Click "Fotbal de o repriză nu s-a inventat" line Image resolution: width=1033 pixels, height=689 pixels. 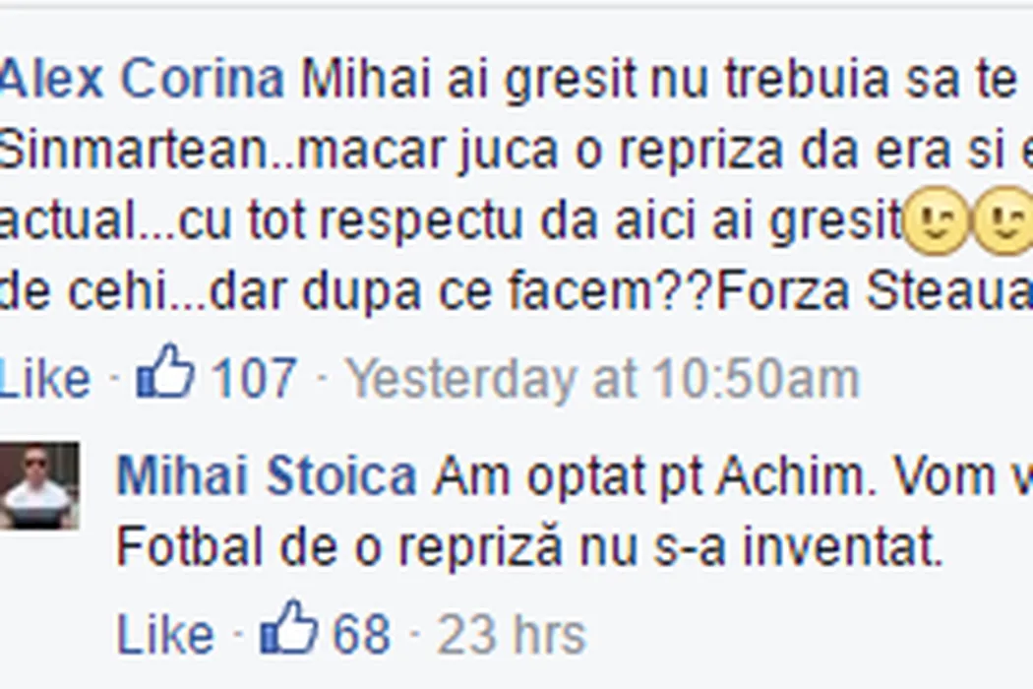pos(529,549)
